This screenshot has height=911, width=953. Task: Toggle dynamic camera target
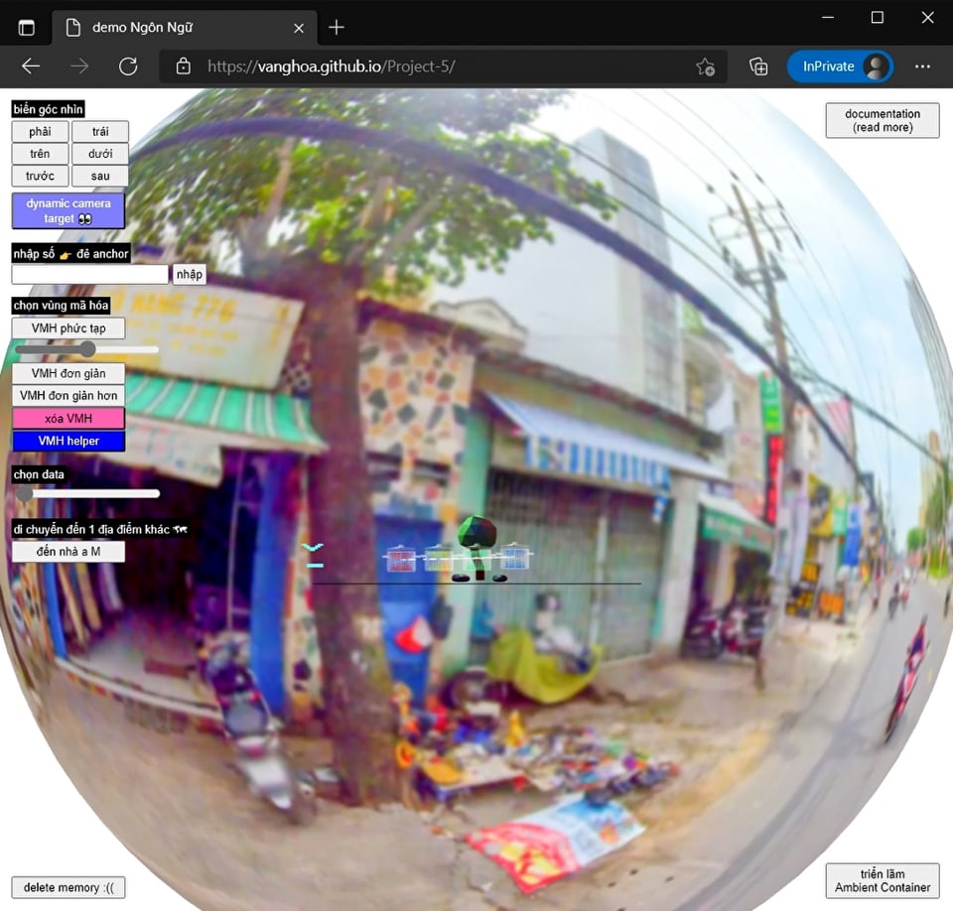coord(68,211)
